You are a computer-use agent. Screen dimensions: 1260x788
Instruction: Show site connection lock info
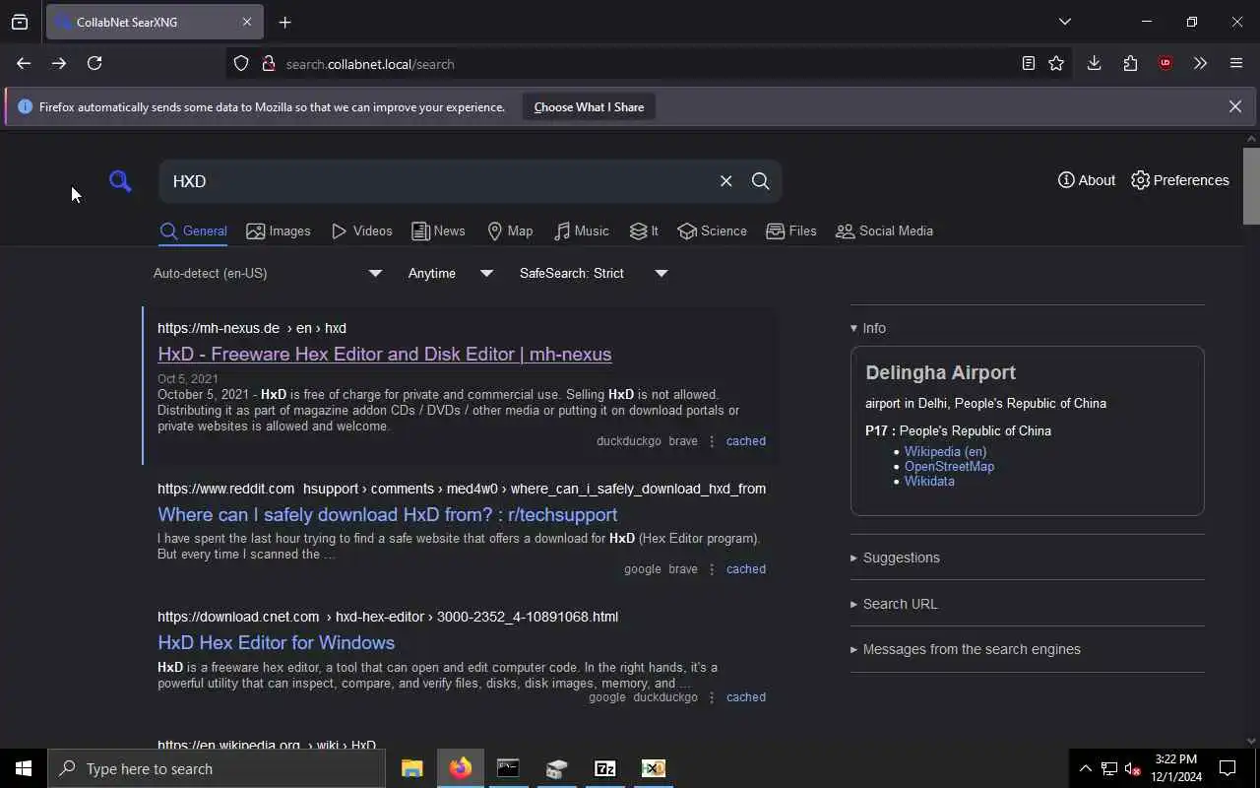click(268, 64)
